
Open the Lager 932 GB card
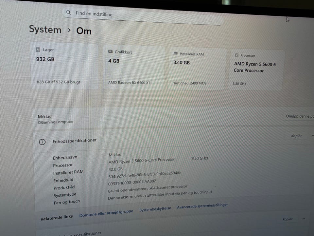pos(64,66)
